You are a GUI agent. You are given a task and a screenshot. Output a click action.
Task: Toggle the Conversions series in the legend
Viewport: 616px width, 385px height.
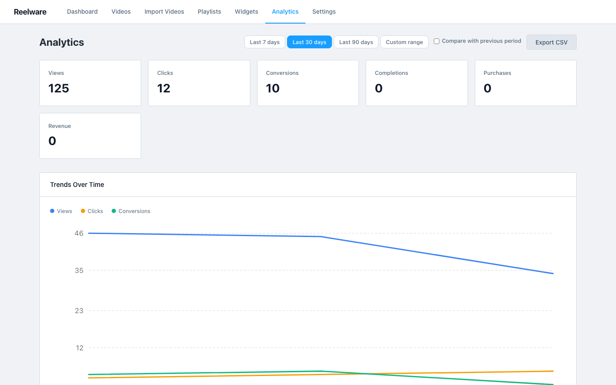coord(130,211)
